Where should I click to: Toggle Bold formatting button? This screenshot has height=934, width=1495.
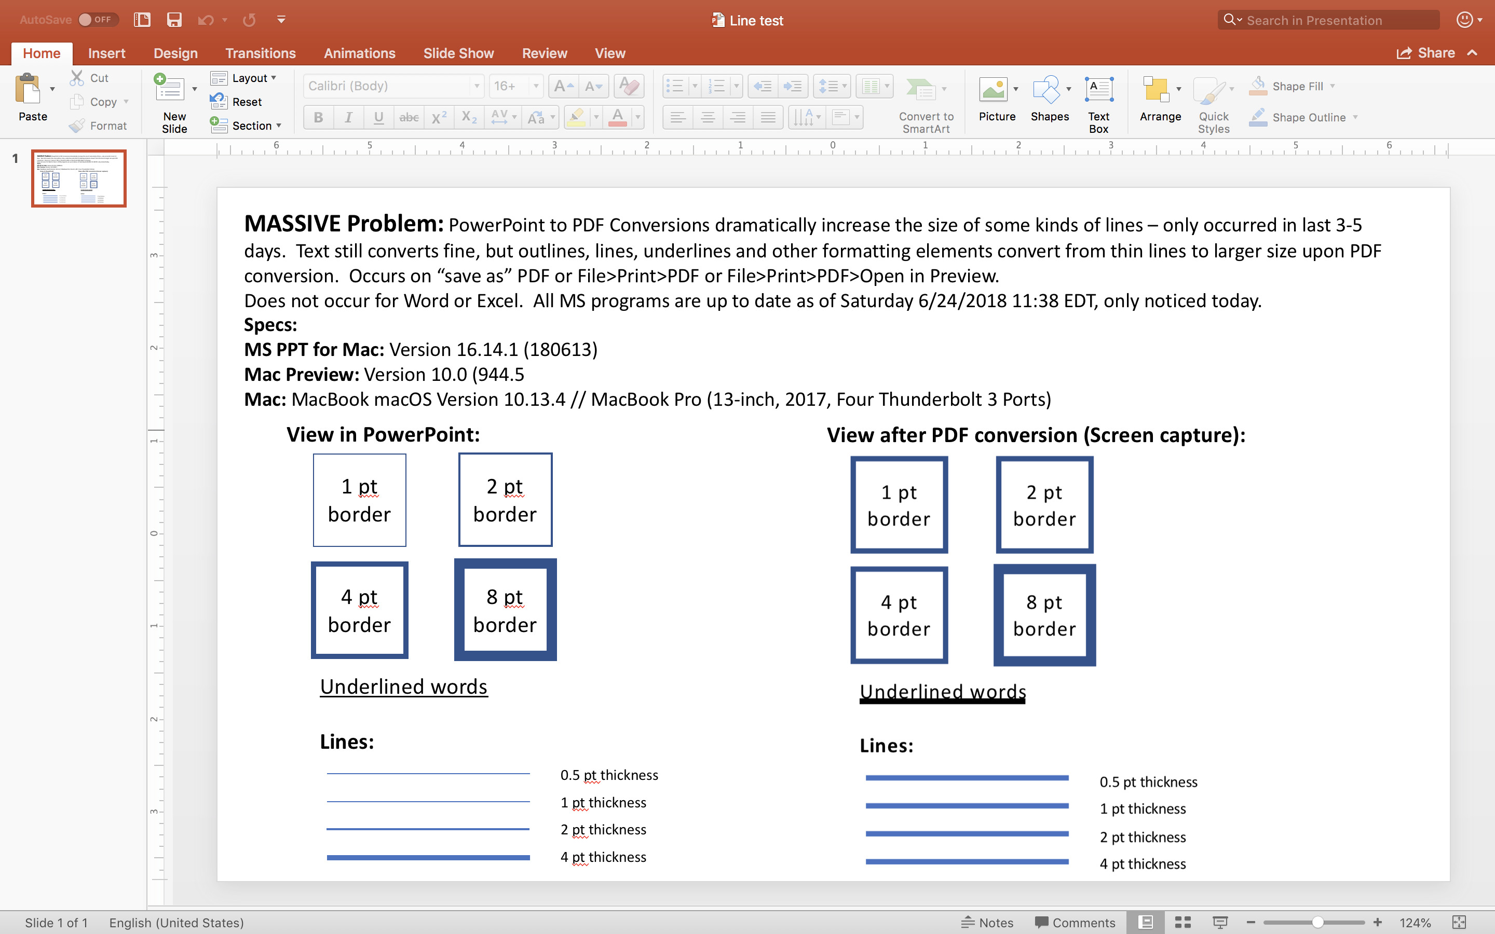(318, 117)
